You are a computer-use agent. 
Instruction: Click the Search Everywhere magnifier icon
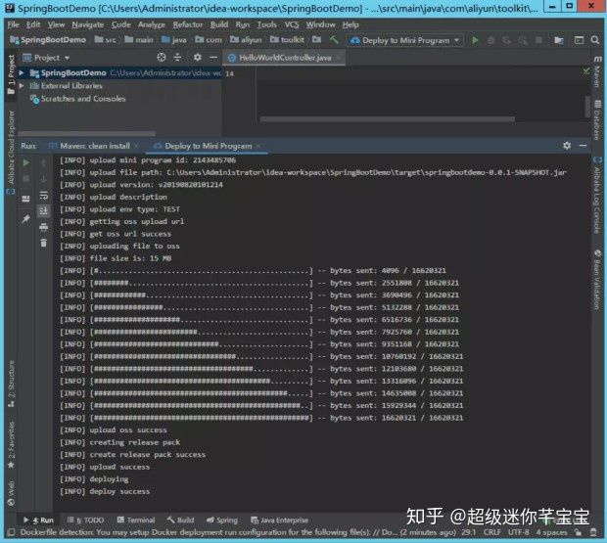coord(595,40)
